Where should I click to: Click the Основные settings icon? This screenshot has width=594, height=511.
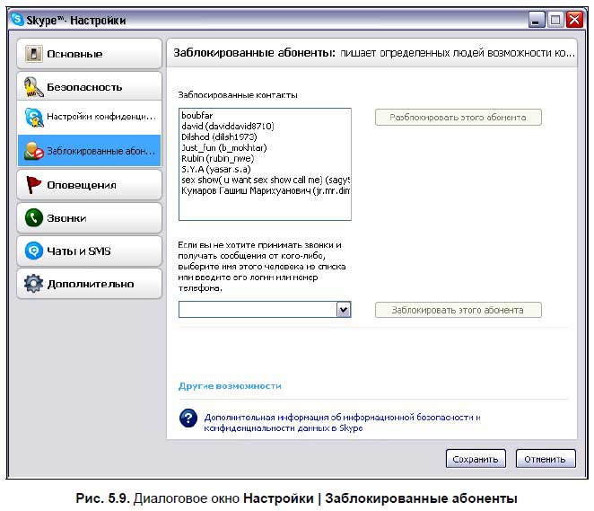pos(34,54)
